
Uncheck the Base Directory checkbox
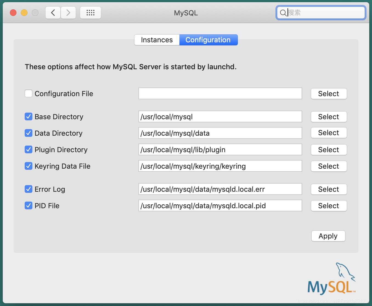[x=29, y=116]
